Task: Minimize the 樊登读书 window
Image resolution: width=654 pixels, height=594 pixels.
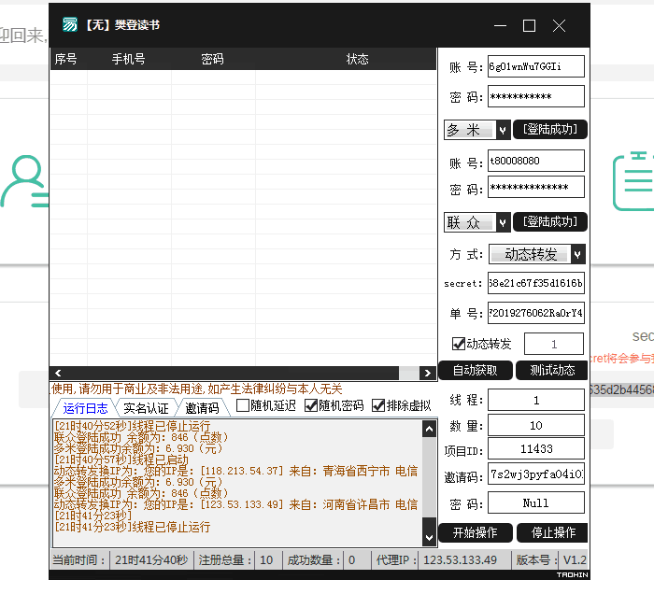Action: (x=500, y=25)
